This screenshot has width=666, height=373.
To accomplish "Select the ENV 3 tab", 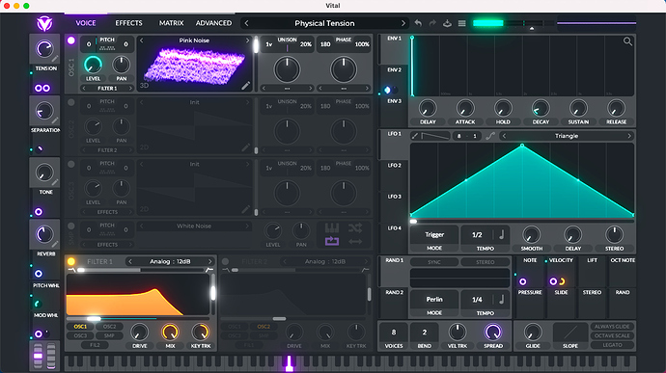I will (394, 101).
